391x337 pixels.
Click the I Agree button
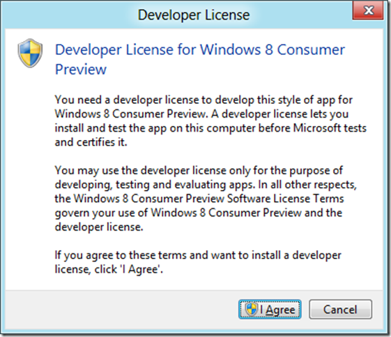tap(270, 309)
